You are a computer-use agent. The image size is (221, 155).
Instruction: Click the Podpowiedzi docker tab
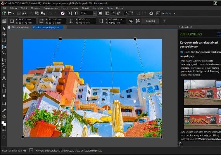coord(185,27)
